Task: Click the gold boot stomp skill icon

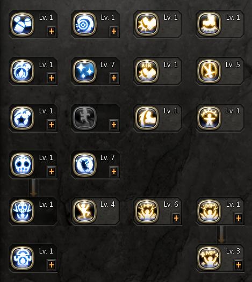Action: (x=209, y=24)
